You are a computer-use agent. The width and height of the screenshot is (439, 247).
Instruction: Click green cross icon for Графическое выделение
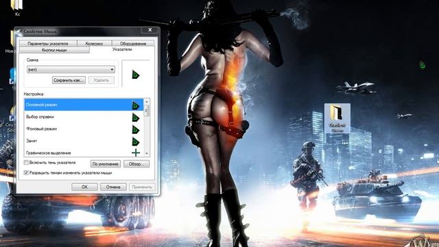[x=136, y=152]
